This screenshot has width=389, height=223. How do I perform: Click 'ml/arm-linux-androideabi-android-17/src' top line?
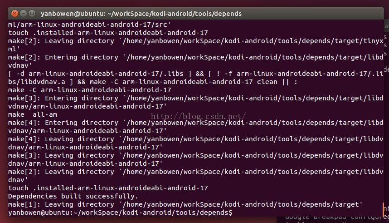(89, 25)
